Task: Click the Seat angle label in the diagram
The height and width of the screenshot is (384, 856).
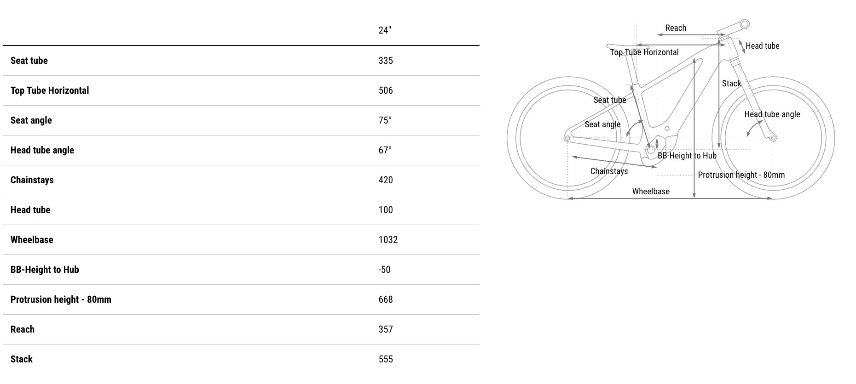Action: 602,124
